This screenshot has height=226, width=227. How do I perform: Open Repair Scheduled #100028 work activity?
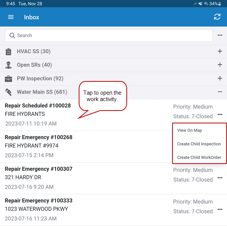(38, 106)
